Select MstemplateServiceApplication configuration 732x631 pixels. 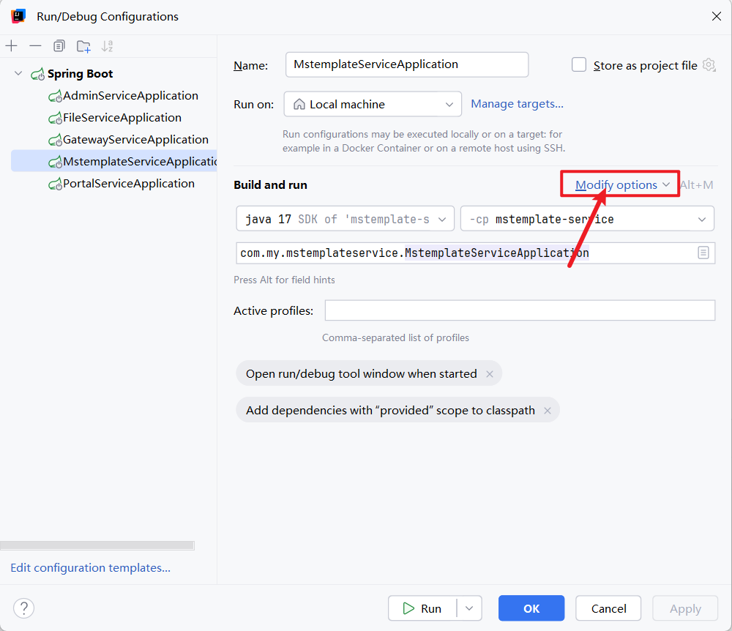pyautogui.click(x=114, y=162)
